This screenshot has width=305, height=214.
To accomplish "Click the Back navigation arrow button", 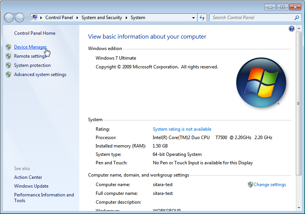I will click(x=9, y=18).
